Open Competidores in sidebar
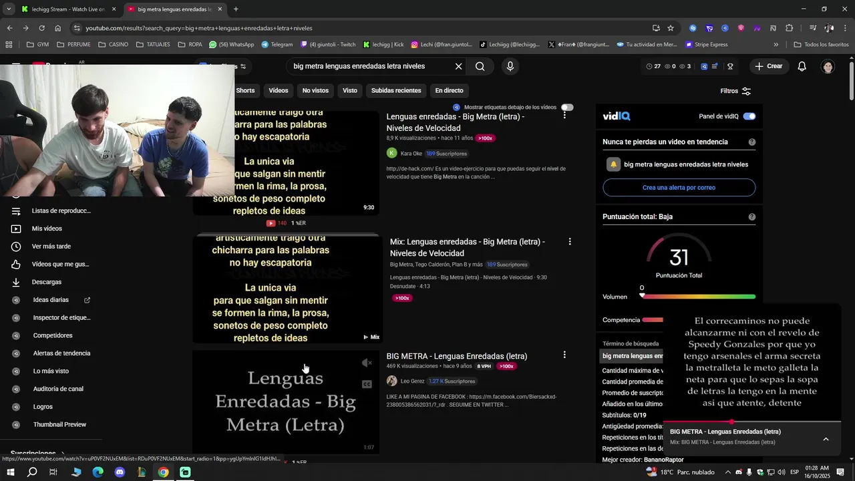 point(53,335)
